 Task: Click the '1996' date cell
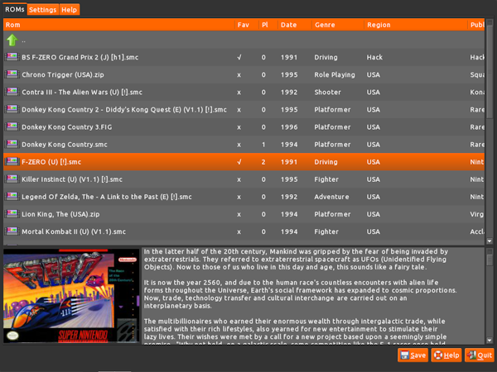tap(289, 127)
